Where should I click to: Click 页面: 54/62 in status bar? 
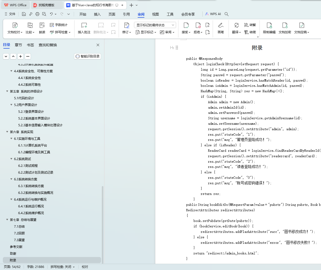[x=12, y=267]
